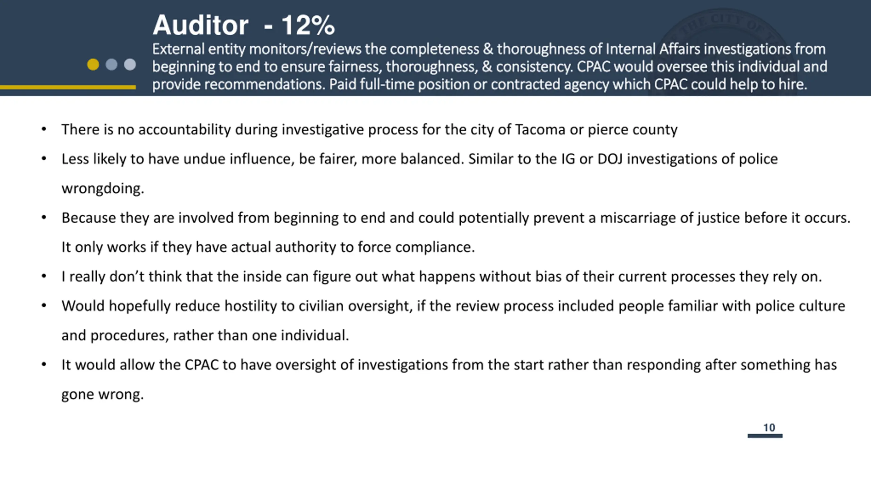Click the bullet text about Tacoma or pierce county

click(369, 130)
